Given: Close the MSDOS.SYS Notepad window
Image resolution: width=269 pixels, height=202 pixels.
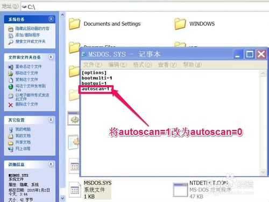Looking at the screenshot, I should tap(261, 54).
